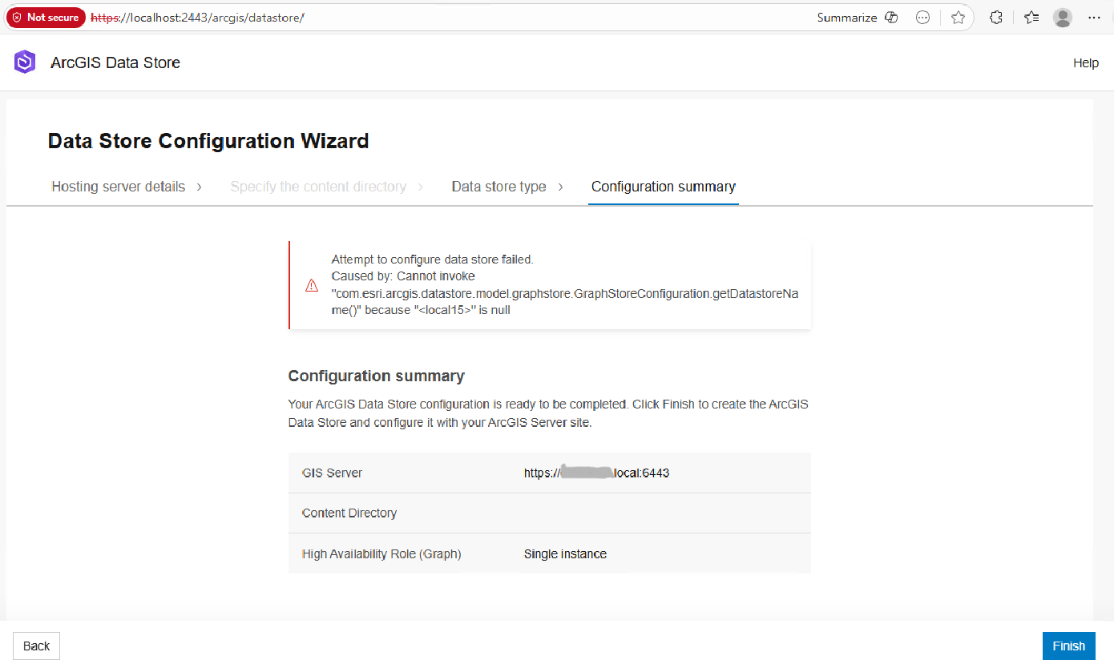This screenshot has width=1114, height=668.
Task: Open the Help link
Action: 1086,62
